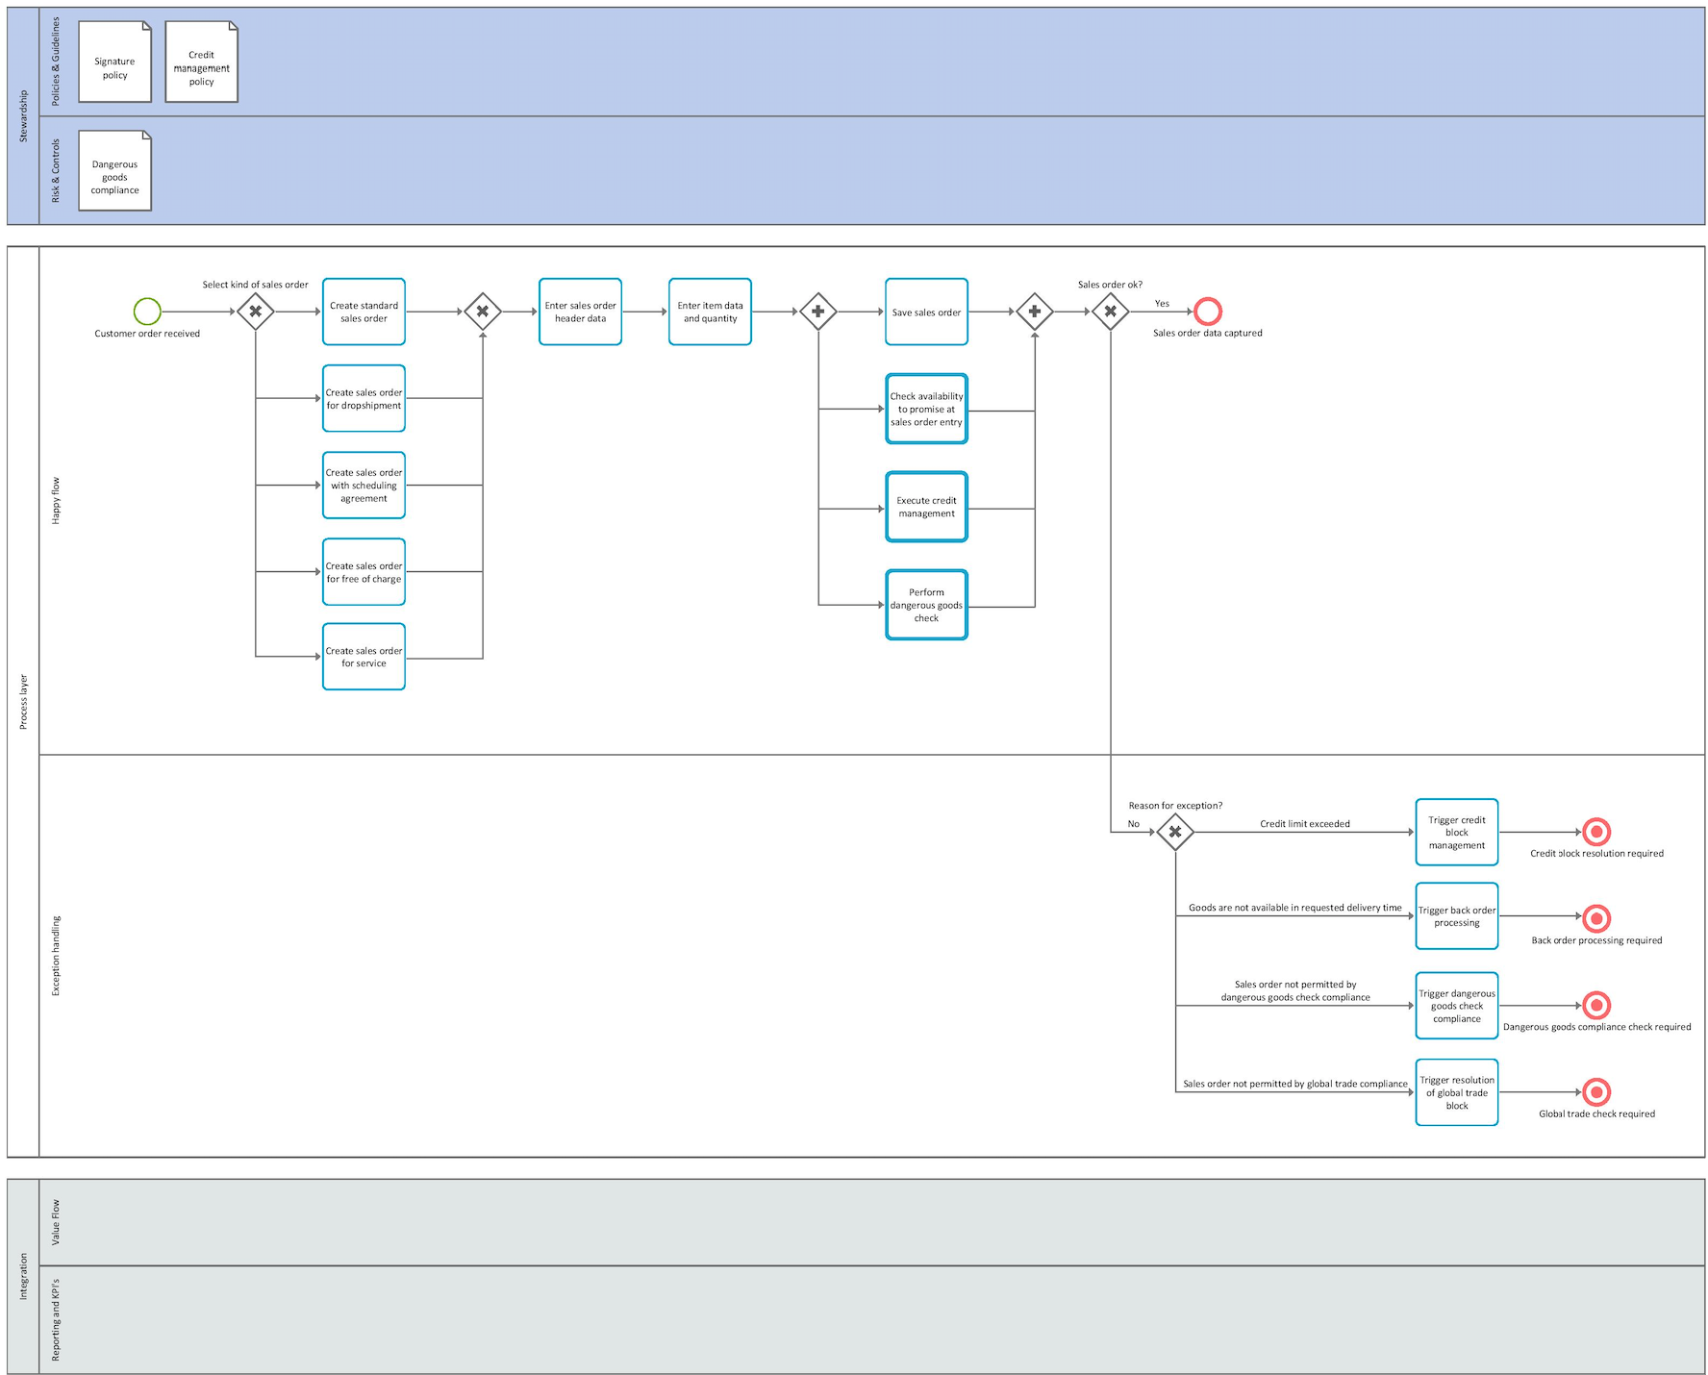Click the Happy flow lane header
Viewport: 1708px width, 1375px height.
tap(56, 500)
